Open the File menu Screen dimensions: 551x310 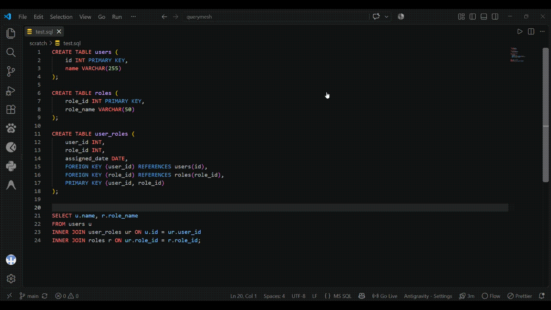click(x=22, y=17)
